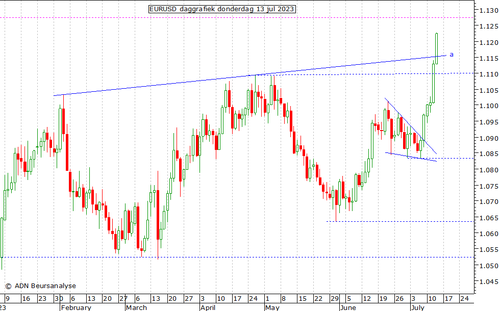
Task: Click the EURUSD daggrafiek chart title
Action: coord(222,9)
